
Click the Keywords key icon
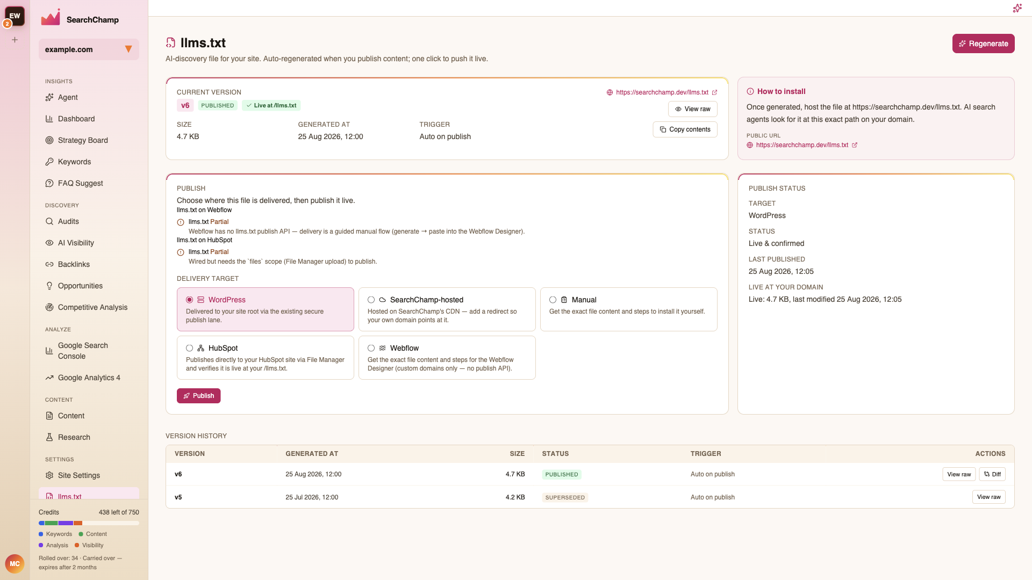(49, 162)
